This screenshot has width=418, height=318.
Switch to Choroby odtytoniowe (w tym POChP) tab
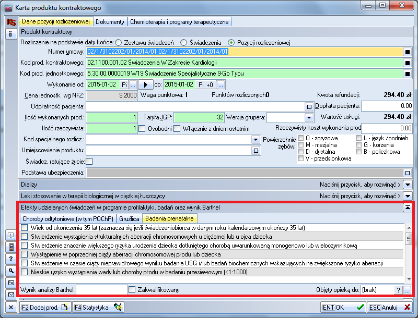tap(68, 219)
